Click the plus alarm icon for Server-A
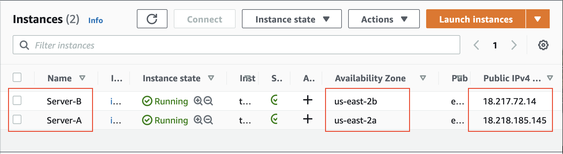Image resolution: width=563 pixels, height=154 pixels. [308, 119]
